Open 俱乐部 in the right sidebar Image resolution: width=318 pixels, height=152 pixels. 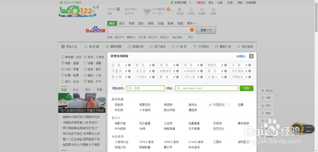(267, 91)
